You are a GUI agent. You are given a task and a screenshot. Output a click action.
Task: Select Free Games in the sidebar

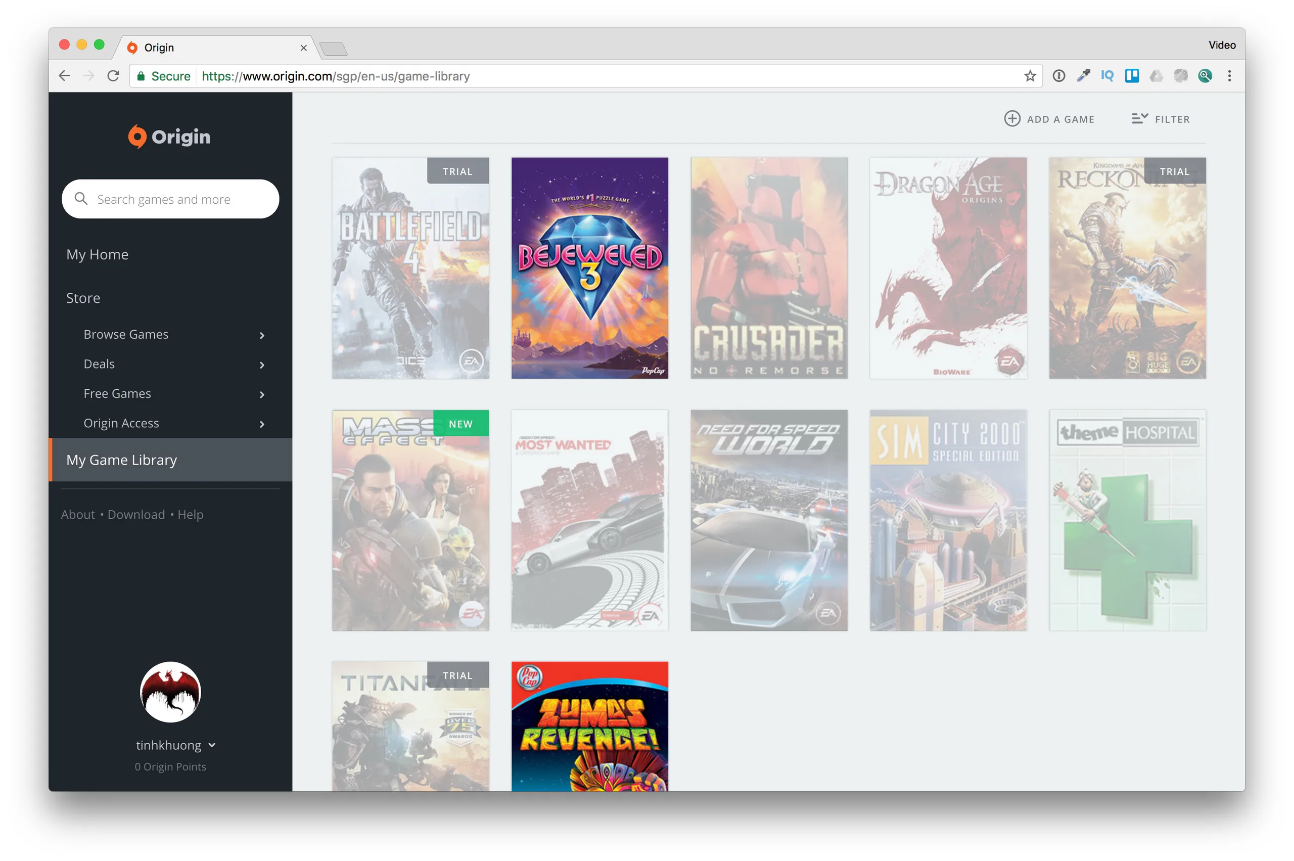(117, 393)
